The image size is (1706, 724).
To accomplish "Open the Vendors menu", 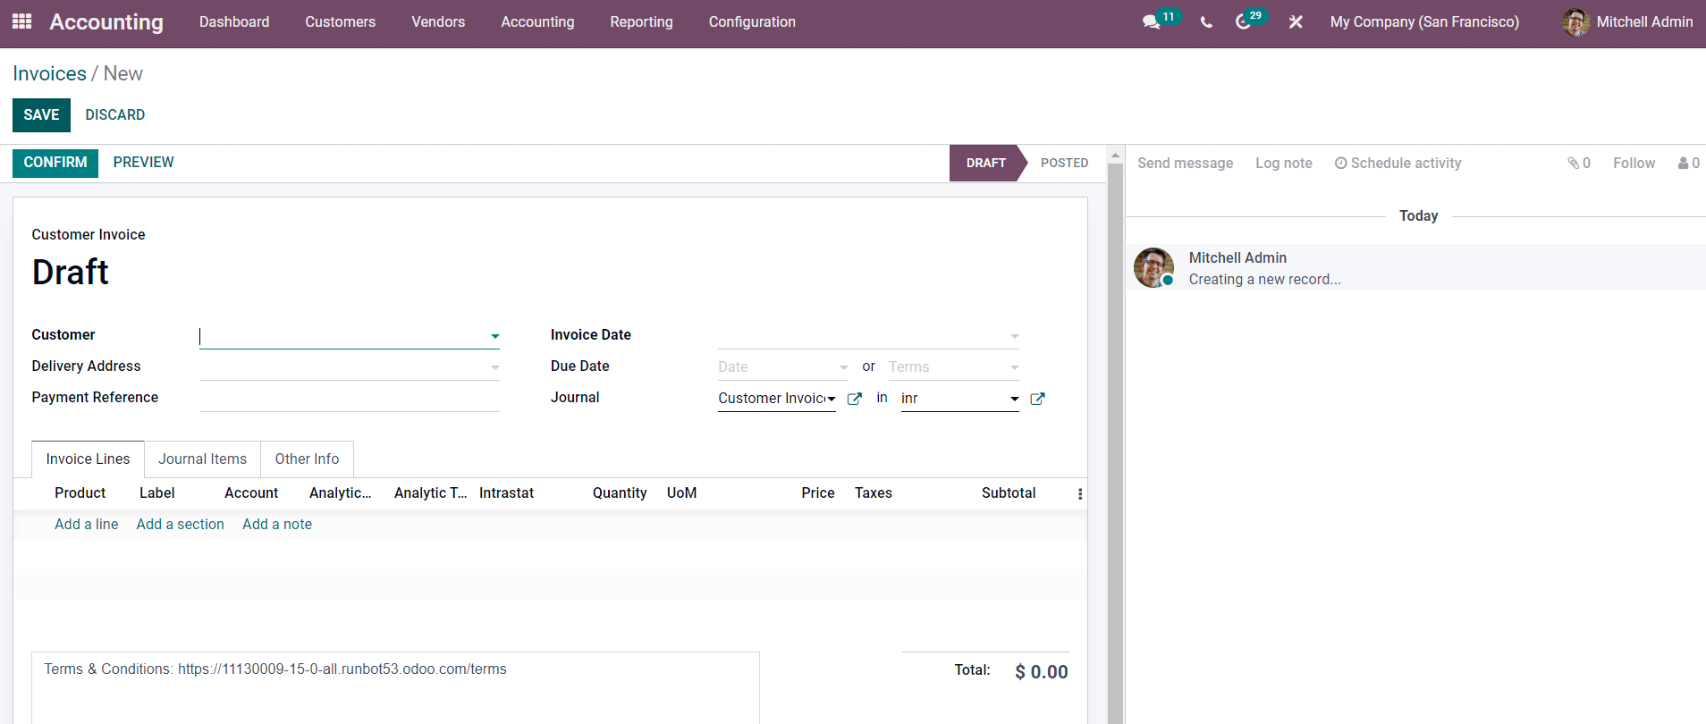I will click(x=438, y=22).
